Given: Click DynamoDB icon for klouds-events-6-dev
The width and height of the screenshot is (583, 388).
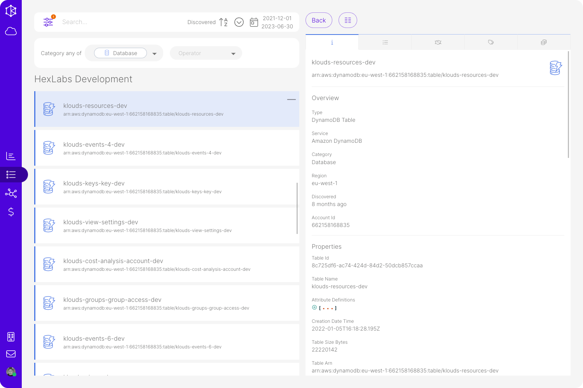Looking at the screenshot, I should 49,342.
